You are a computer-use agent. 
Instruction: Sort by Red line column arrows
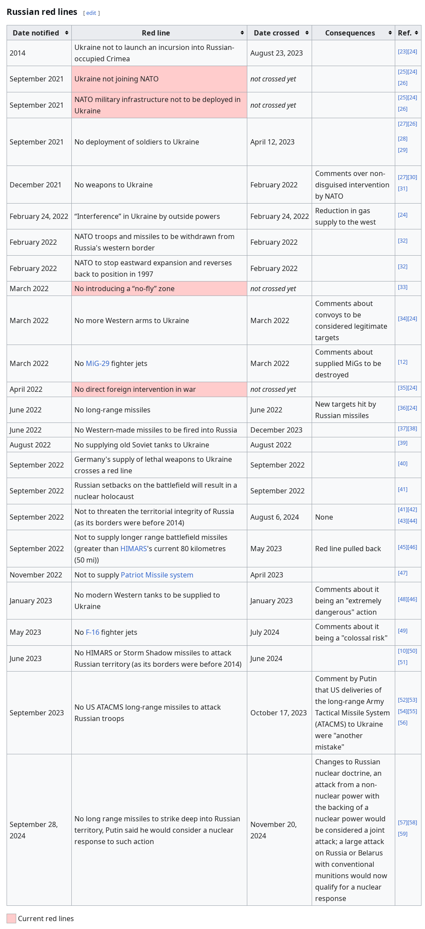[242, 33]
